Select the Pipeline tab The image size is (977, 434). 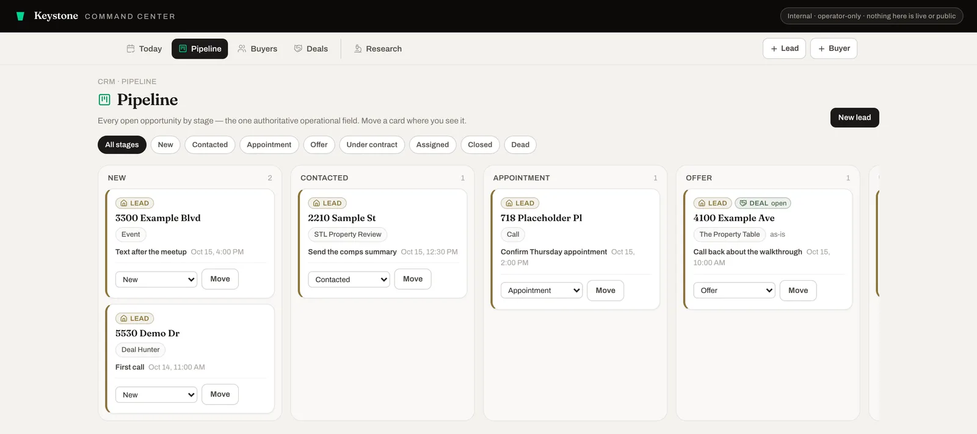(x=200, y=49)
